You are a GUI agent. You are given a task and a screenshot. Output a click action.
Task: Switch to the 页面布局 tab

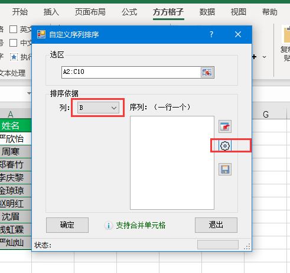tap(90, 12)
